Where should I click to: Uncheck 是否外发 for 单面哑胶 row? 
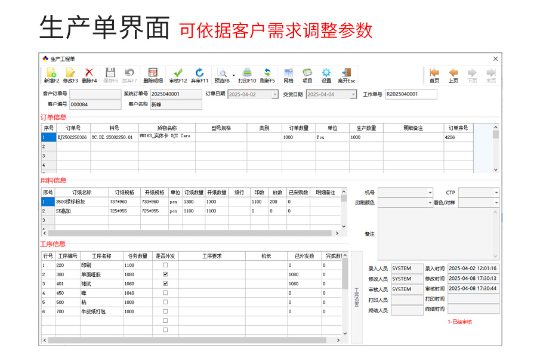point(165,274)
